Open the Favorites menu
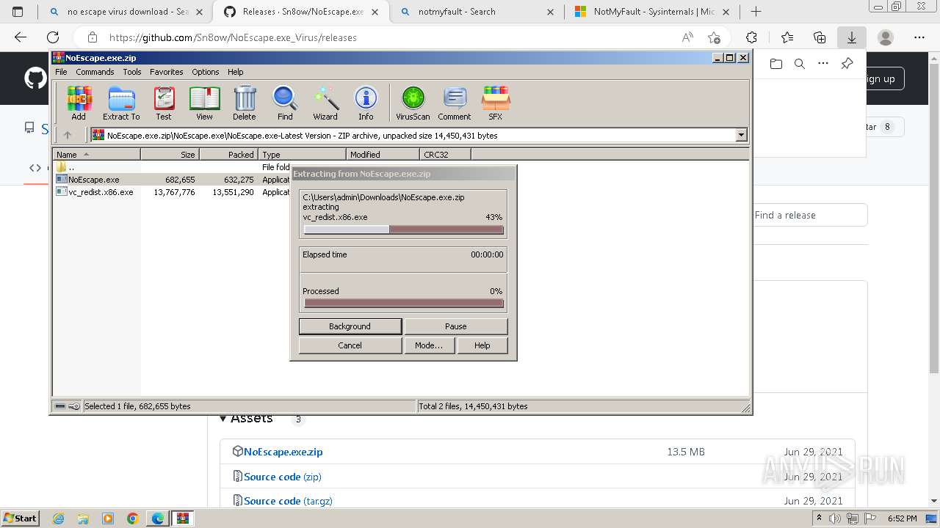940x528 pixels. point(167,72)
